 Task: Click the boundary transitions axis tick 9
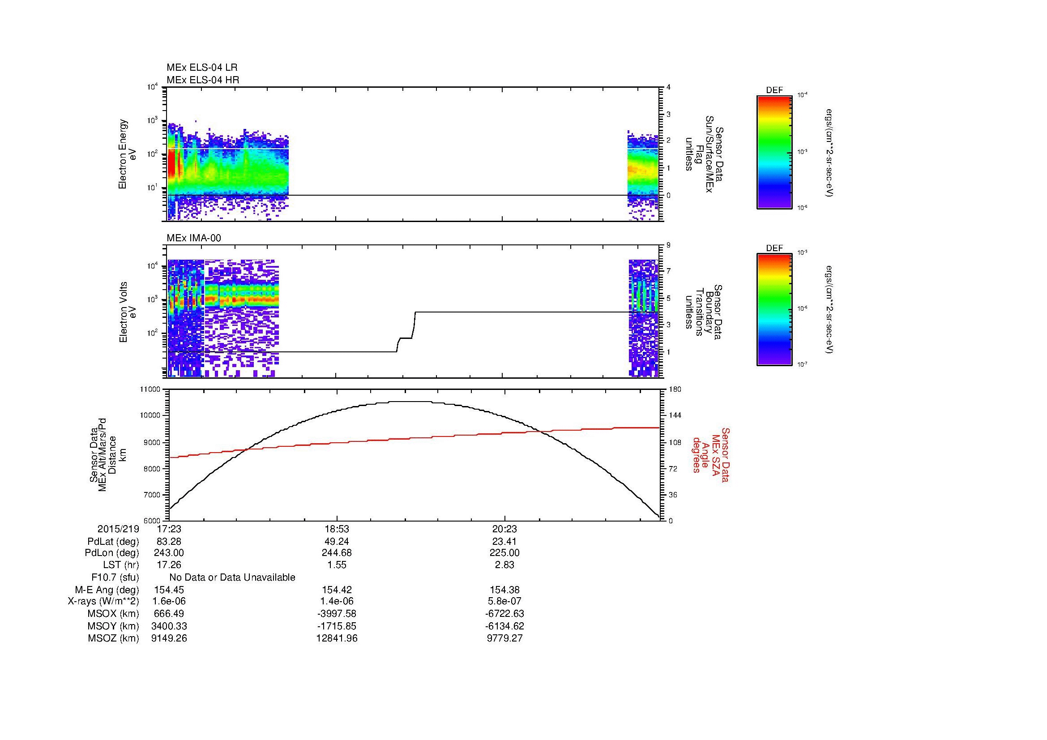668,245
